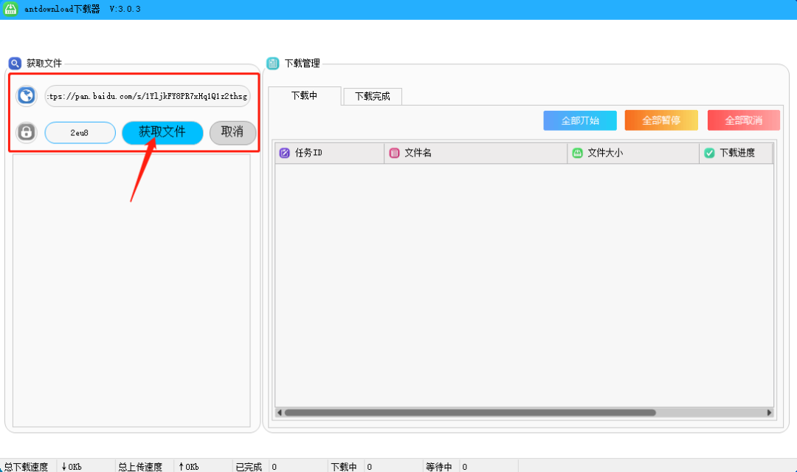Viewport: 797px width, 472px height.
Task: Click the green 文件大小 column icon
Action: (x=578, y=153)
